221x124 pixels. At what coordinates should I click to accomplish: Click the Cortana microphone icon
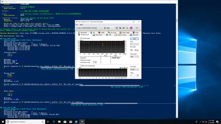click(x=43, y=122)
